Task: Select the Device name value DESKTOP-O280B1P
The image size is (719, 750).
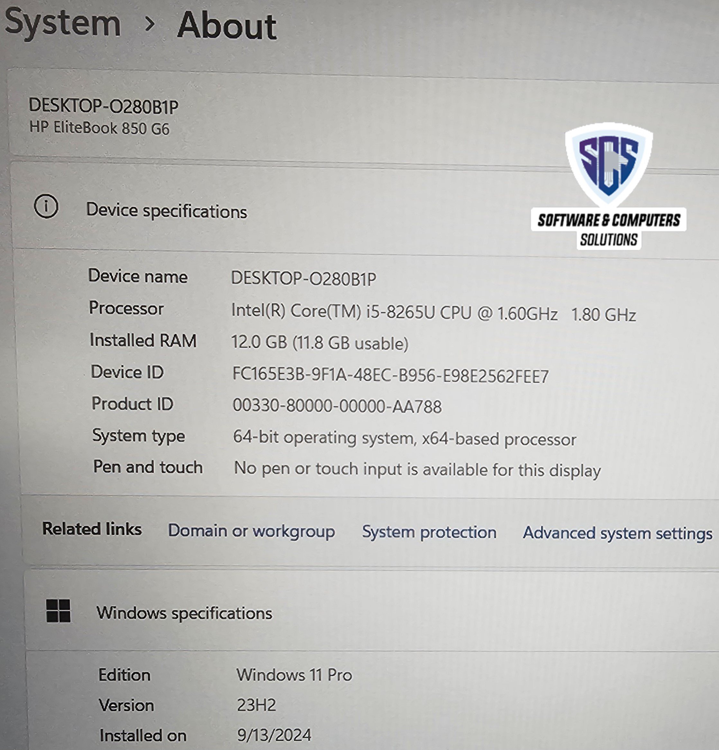Action: click(304, 278)
